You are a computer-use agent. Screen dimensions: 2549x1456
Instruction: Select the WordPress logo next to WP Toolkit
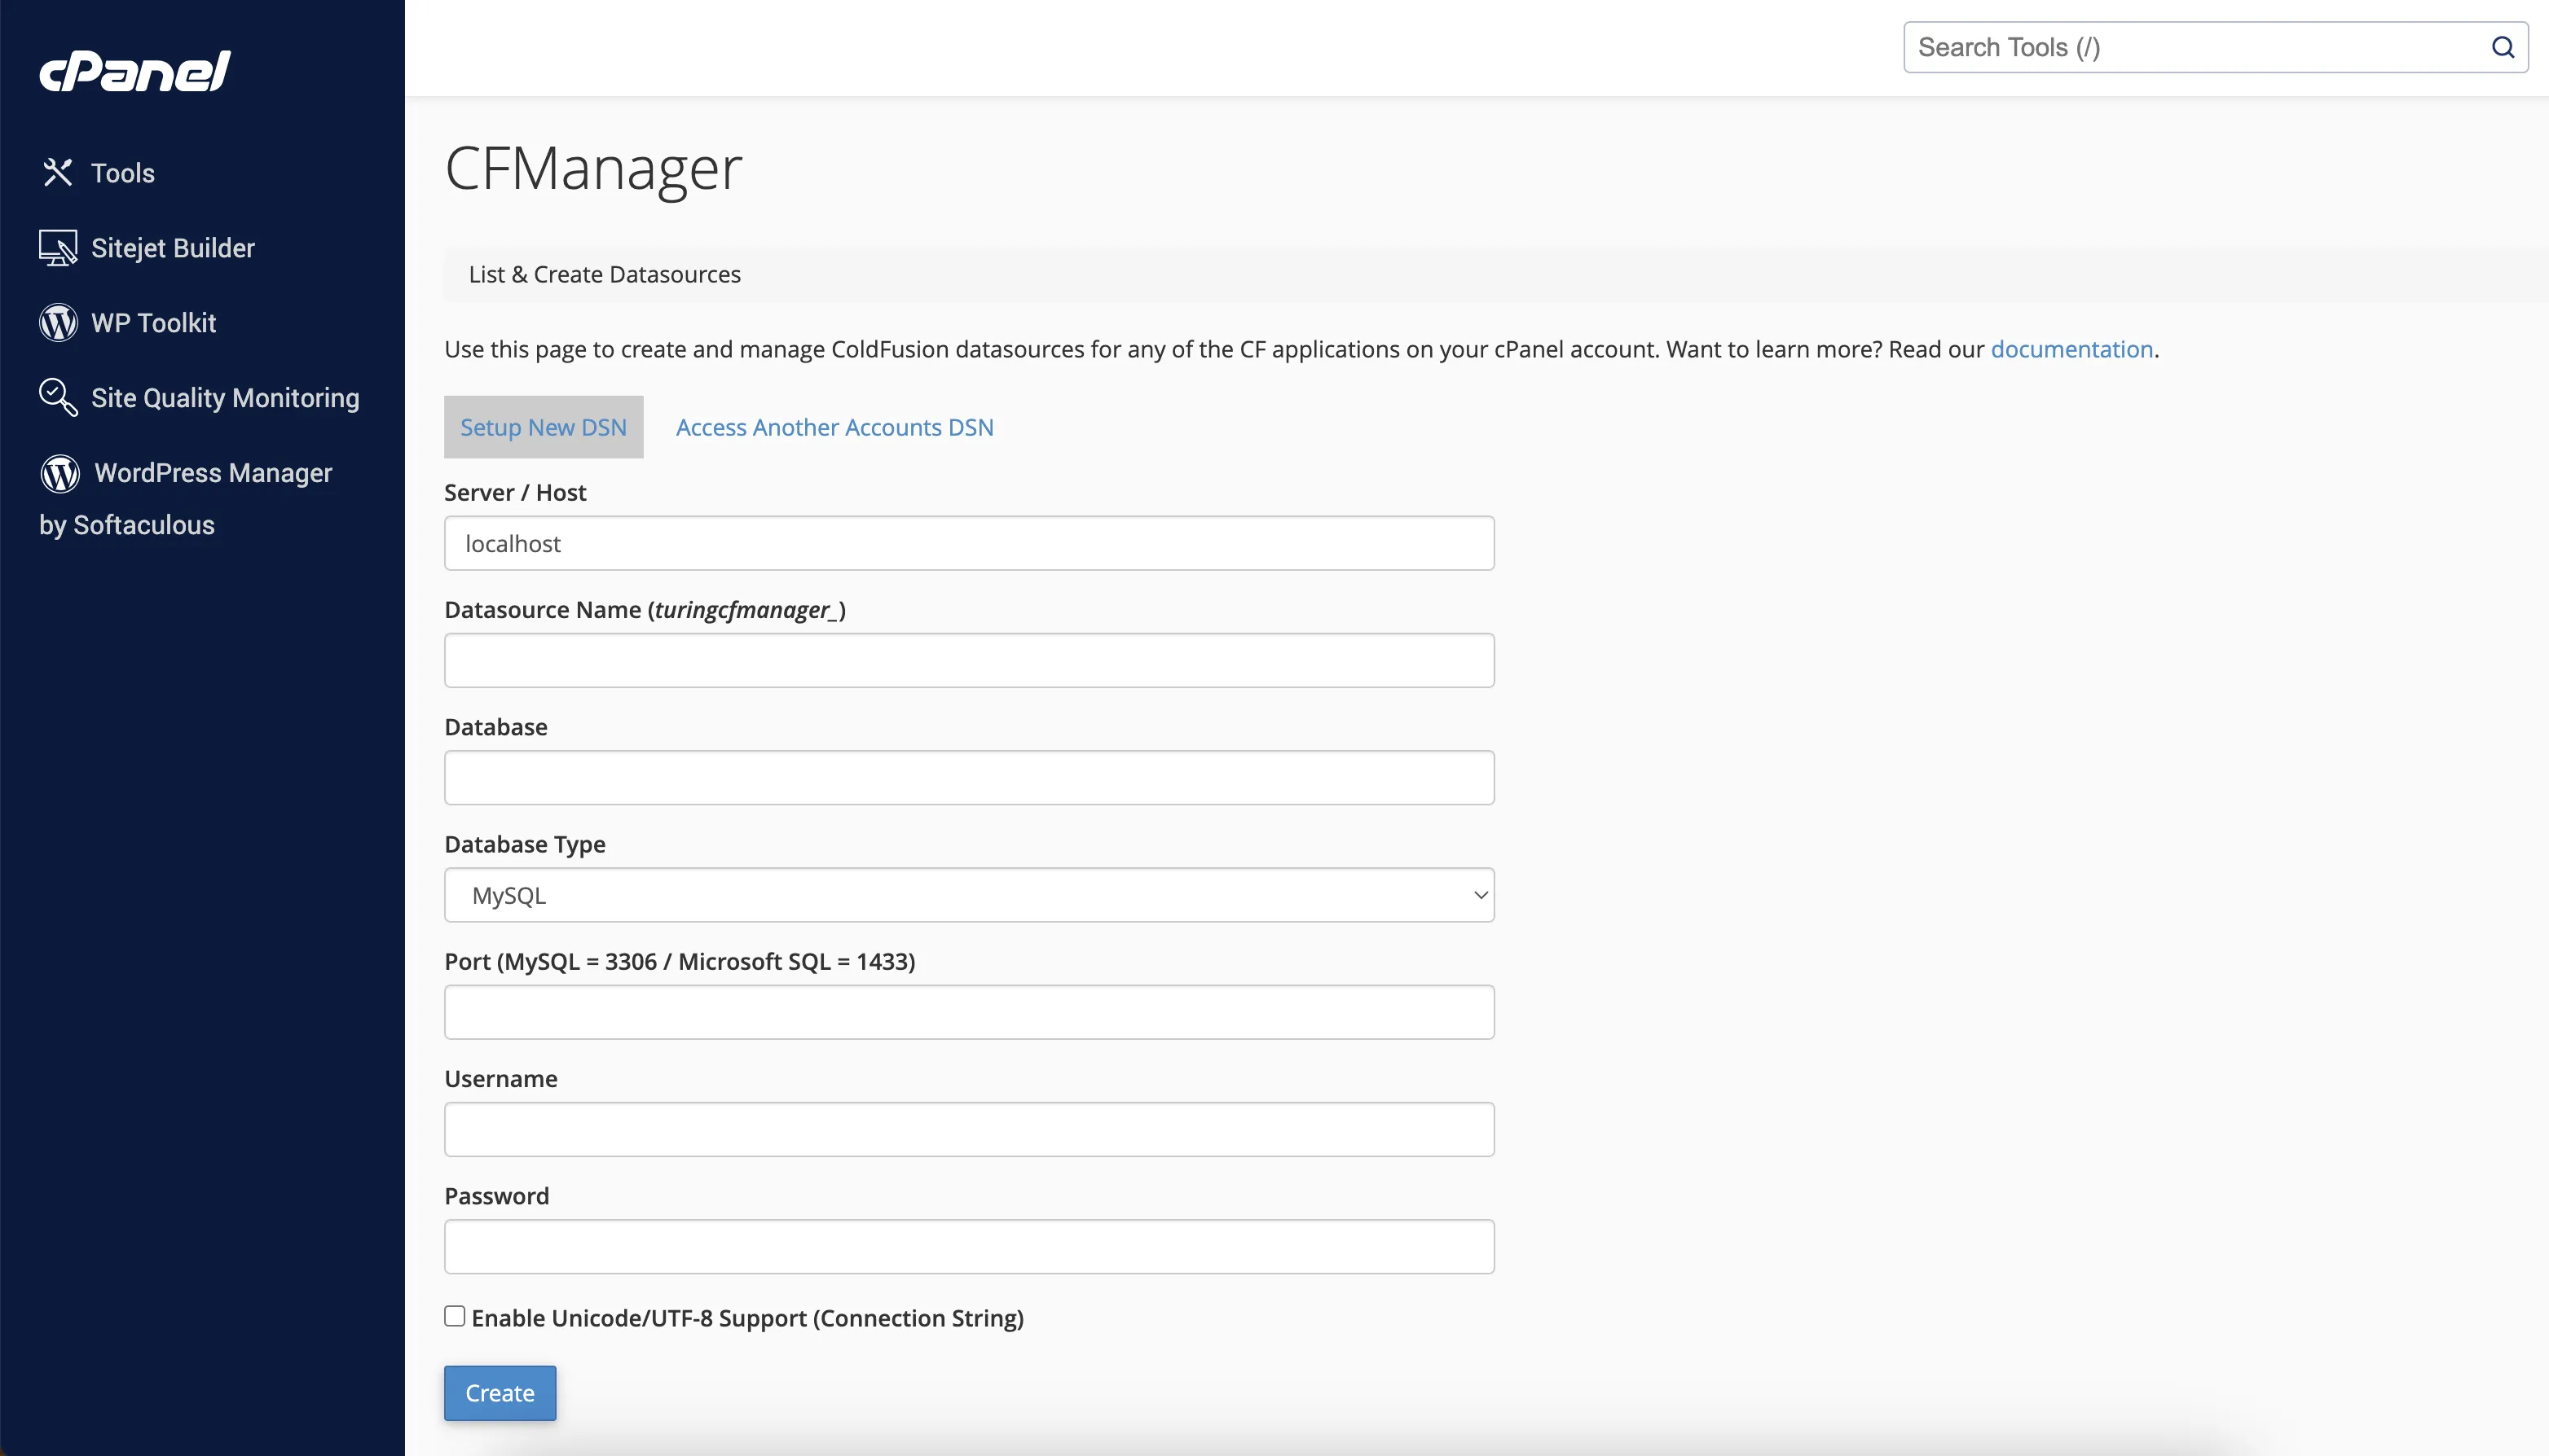[58, 322]
